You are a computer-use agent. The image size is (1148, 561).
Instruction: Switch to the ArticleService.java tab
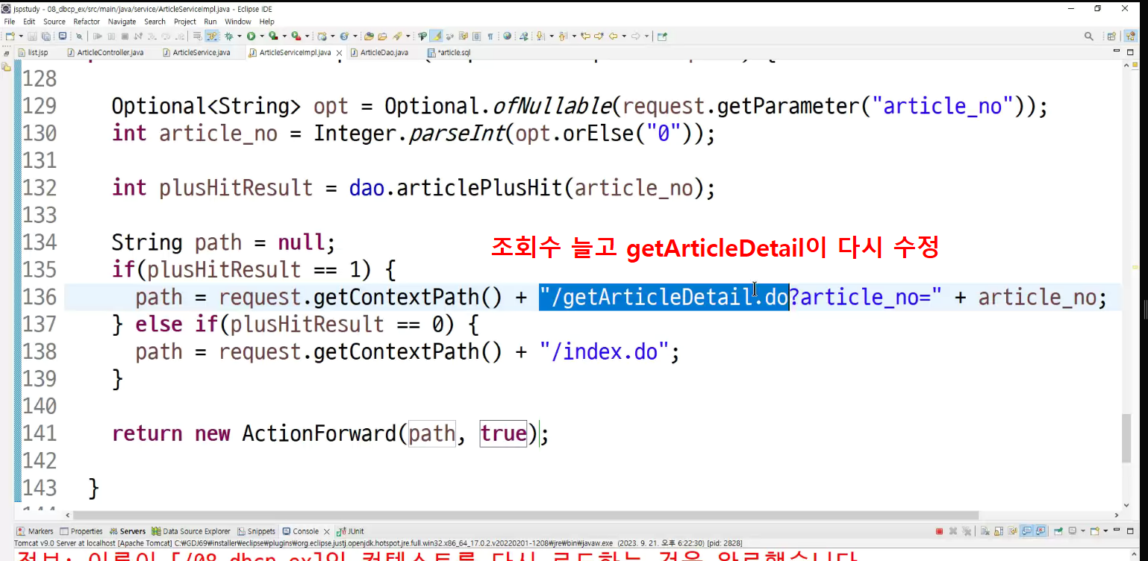(x=196, y=53)
